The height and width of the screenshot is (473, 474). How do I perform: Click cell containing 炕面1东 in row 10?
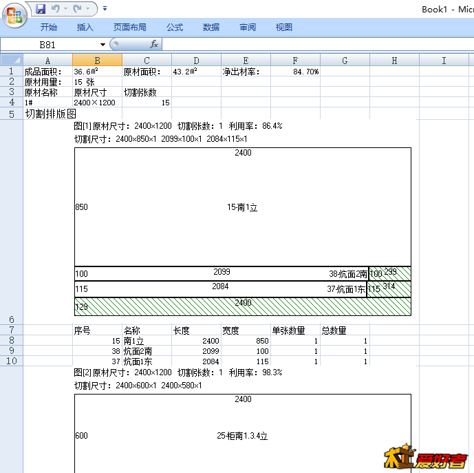tap(147, 361)
